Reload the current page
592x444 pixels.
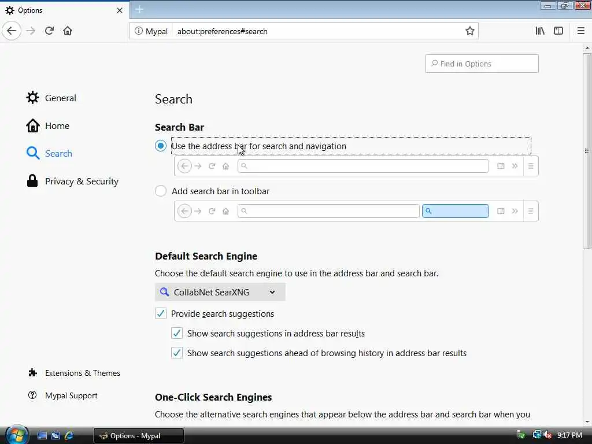(49, 31)
